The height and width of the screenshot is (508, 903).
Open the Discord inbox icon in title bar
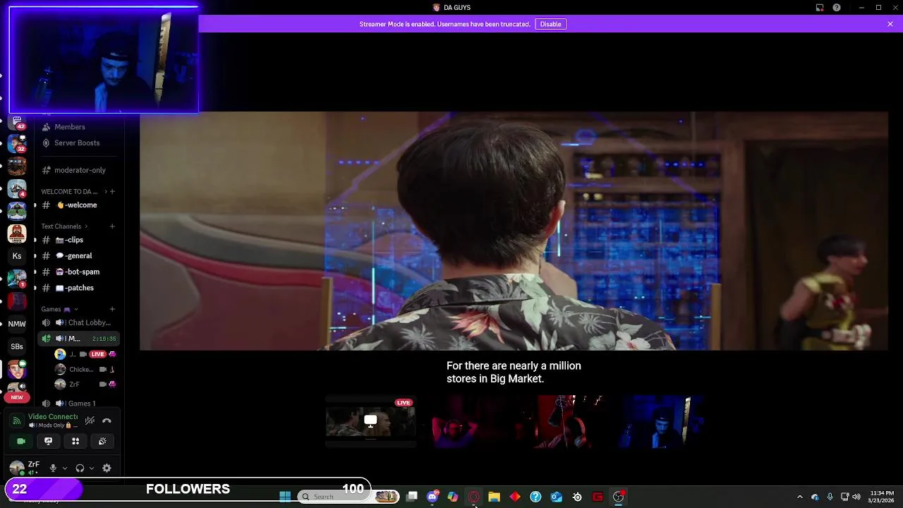click(820, 8)
